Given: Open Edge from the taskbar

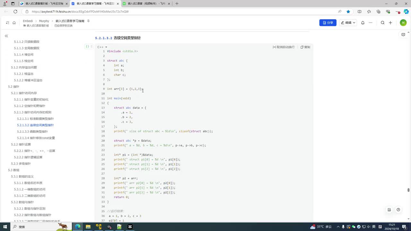Looking at the screenshot, I should (x=78, y=227).
